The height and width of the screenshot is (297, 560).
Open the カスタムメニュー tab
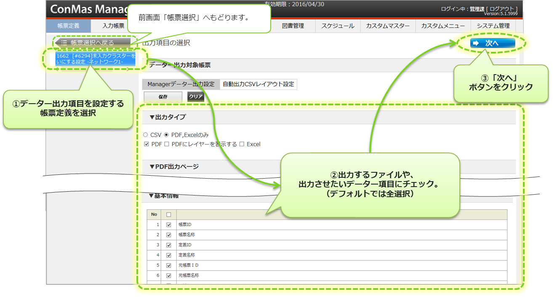coord(443,26)
